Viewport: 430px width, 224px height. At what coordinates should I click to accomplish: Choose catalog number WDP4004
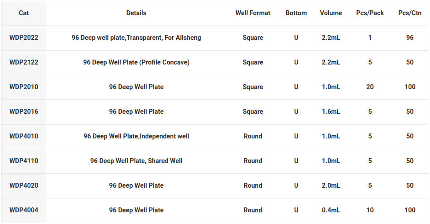point(24,210)
